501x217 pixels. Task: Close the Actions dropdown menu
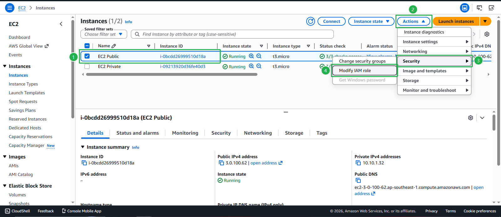click(414, 21)
